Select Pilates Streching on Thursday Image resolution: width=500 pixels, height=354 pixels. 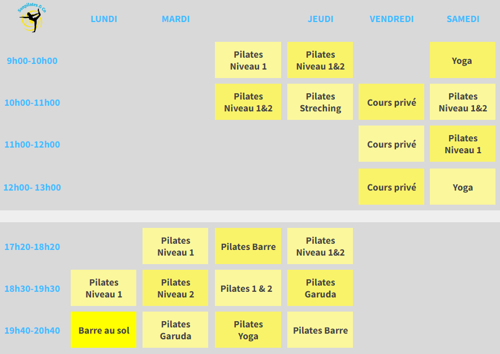tap(320, 102)
